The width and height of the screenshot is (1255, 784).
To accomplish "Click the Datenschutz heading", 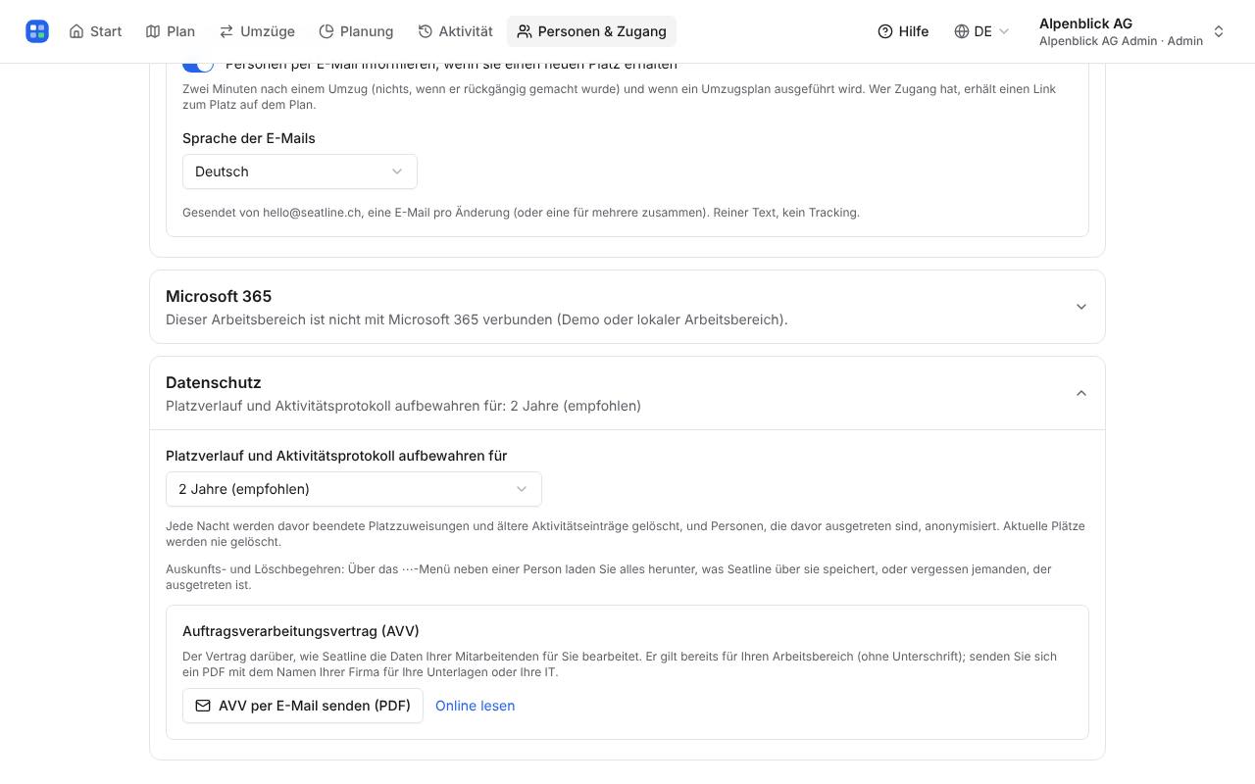I will (214, 382).
